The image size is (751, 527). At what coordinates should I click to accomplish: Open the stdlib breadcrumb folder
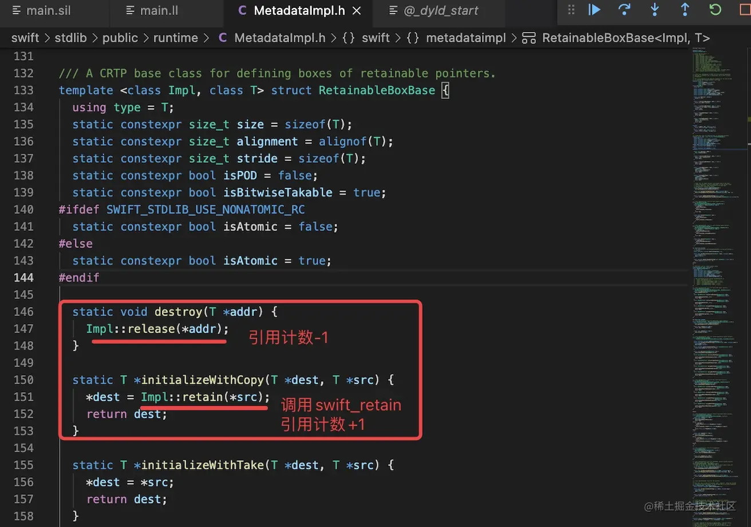(x=70, y=38)
